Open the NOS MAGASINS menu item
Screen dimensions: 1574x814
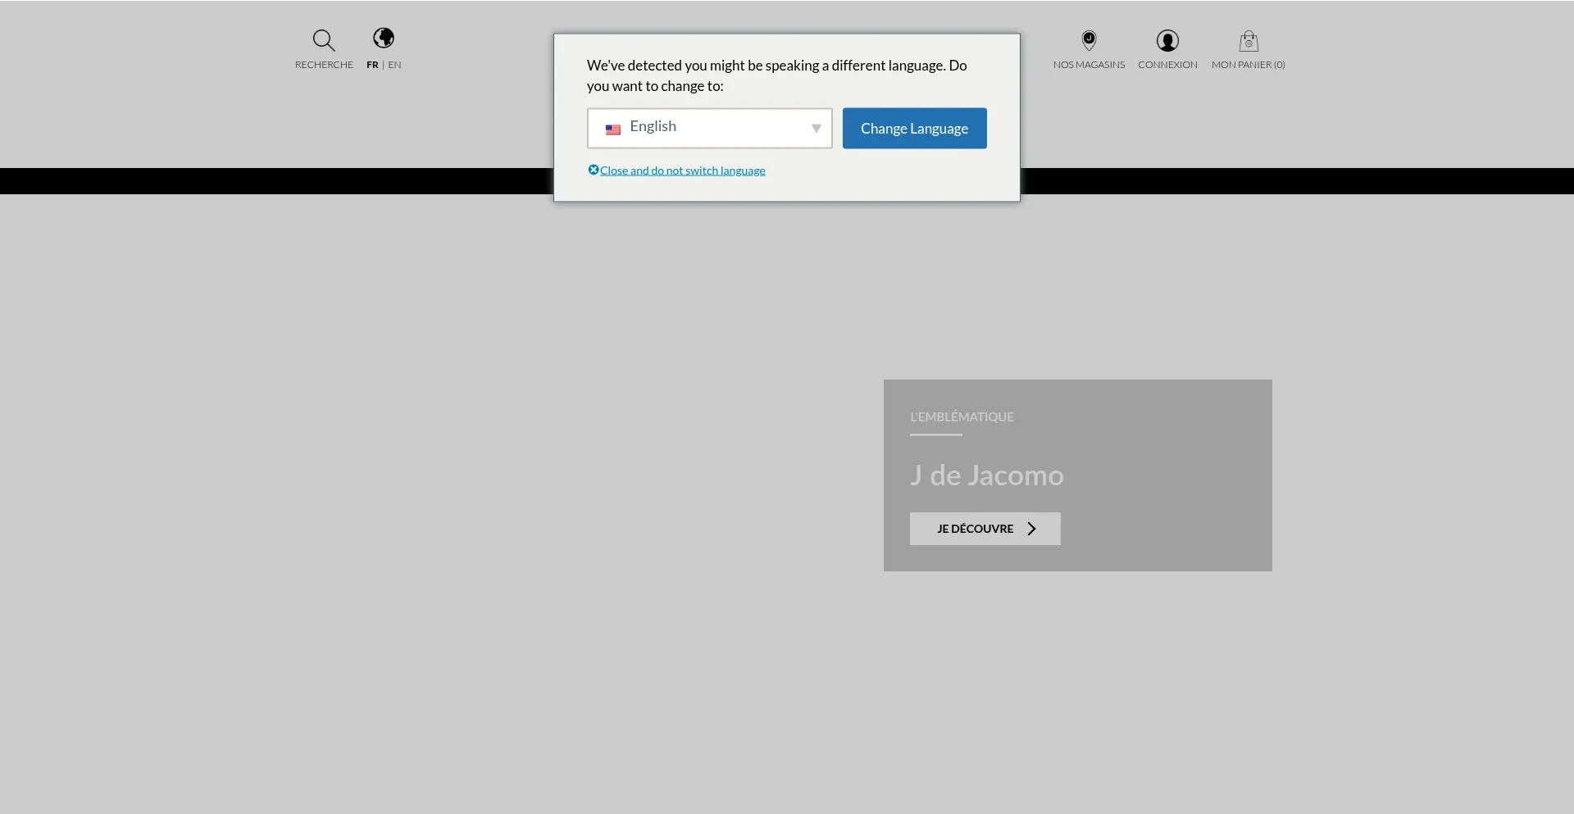(x=1089, y=65)
